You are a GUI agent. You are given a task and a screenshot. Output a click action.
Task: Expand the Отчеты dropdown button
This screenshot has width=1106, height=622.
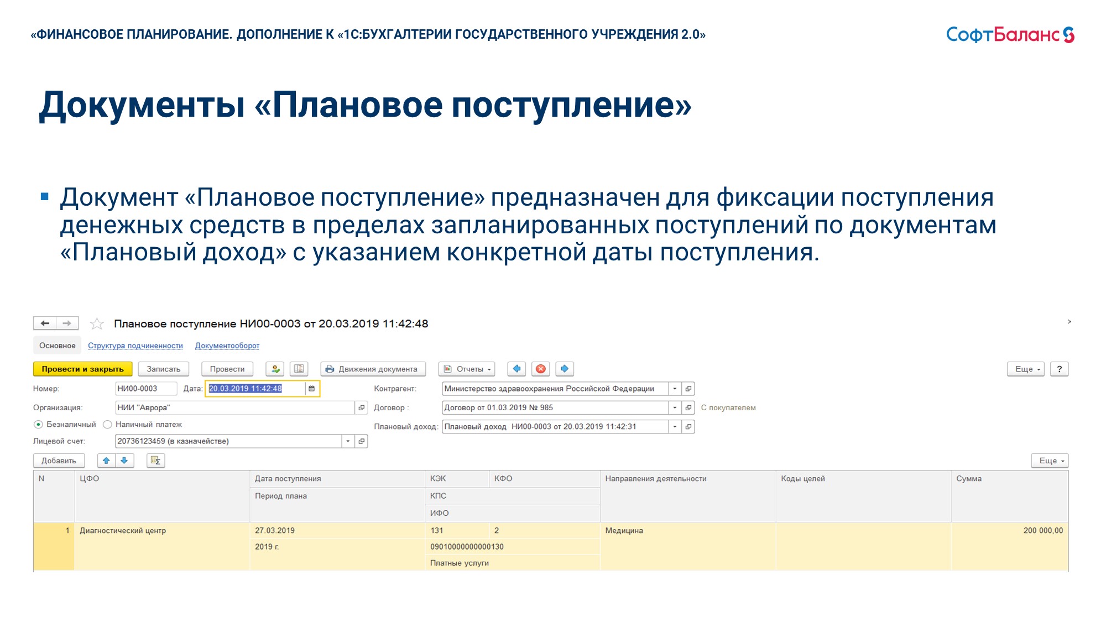467,369
